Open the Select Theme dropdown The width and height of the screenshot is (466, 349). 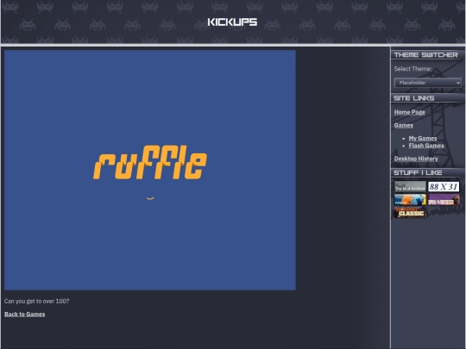(428, 83)
